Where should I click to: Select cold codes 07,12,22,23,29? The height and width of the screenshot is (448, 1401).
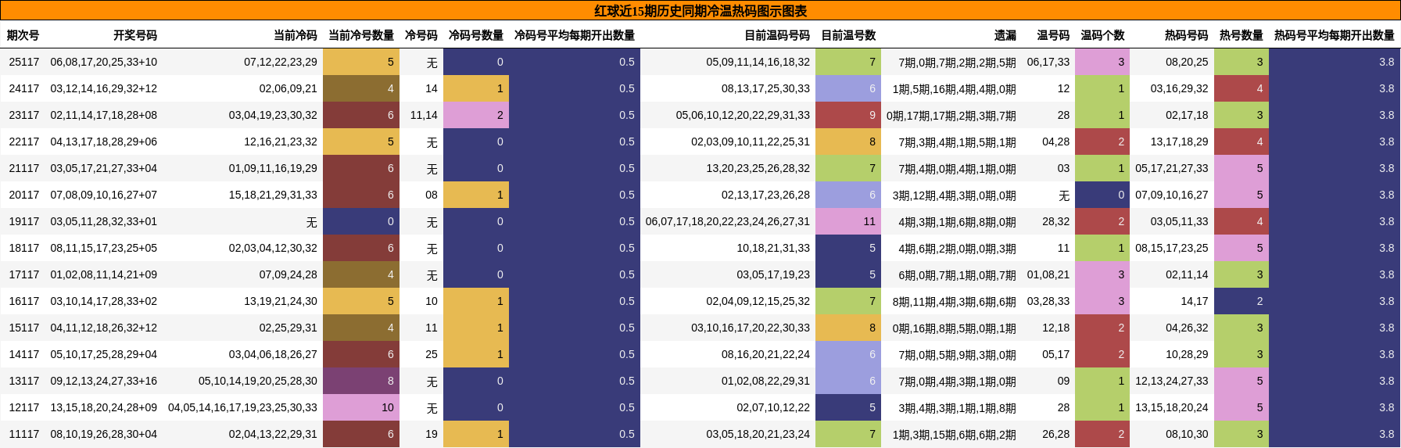coord(281,62)
